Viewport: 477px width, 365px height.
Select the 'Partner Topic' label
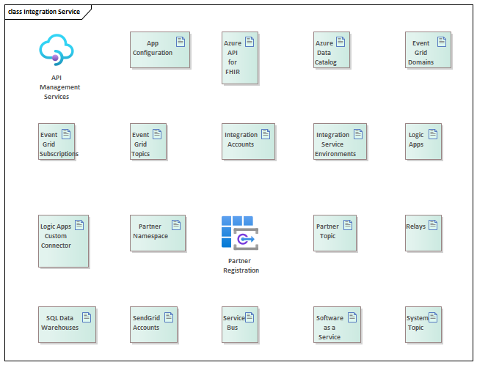(327, 232)
